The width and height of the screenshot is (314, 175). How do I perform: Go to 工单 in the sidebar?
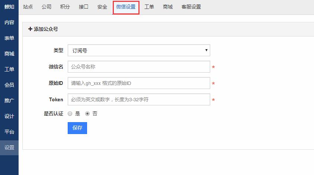[x=9, y=69]
